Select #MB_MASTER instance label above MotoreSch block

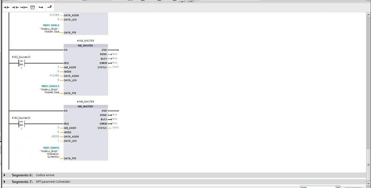pos(85,101)
